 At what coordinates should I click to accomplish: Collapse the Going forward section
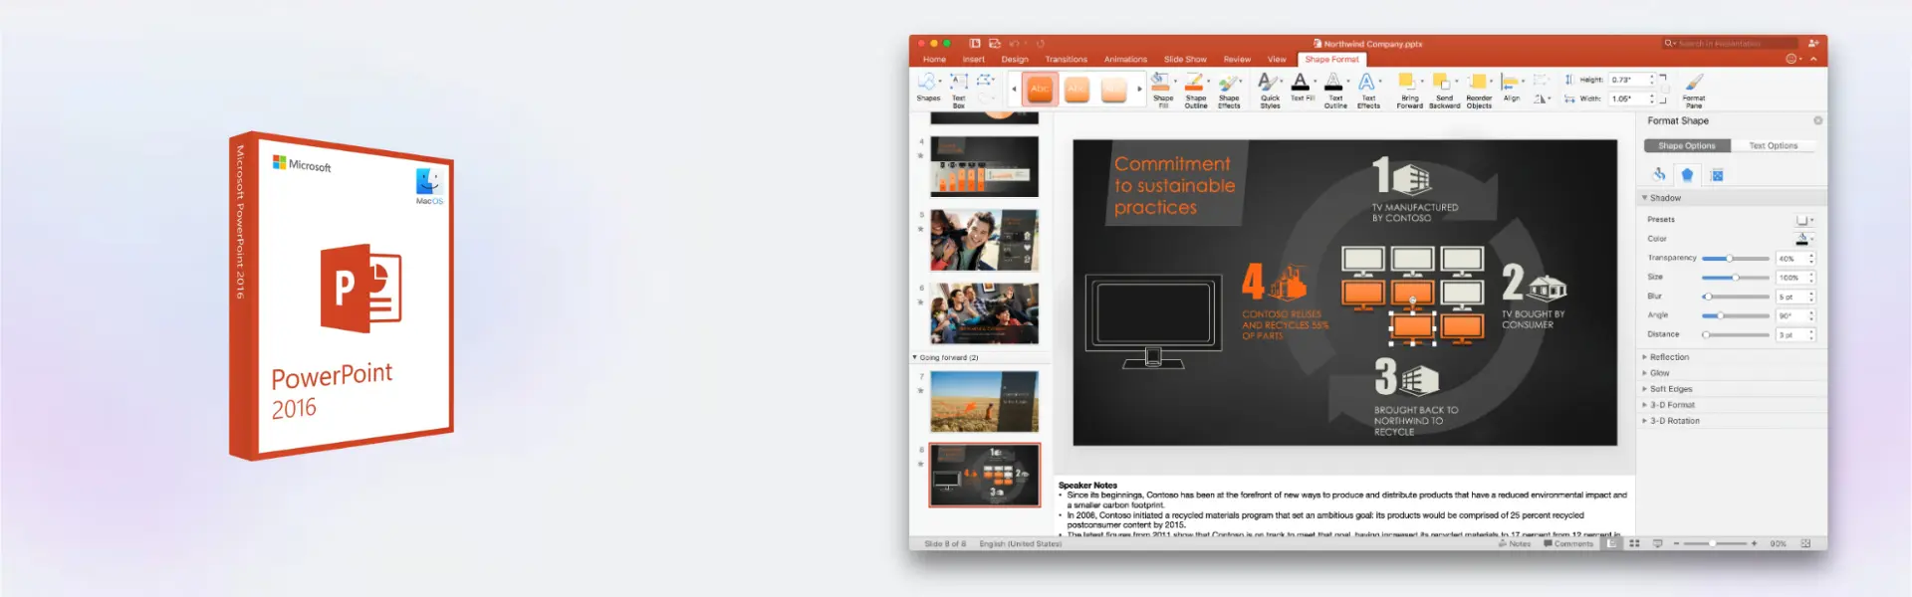pos(914,357)
